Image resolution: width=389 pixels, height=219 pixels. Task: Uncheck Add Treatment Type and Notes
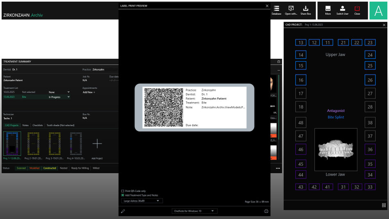coord(123,195)
